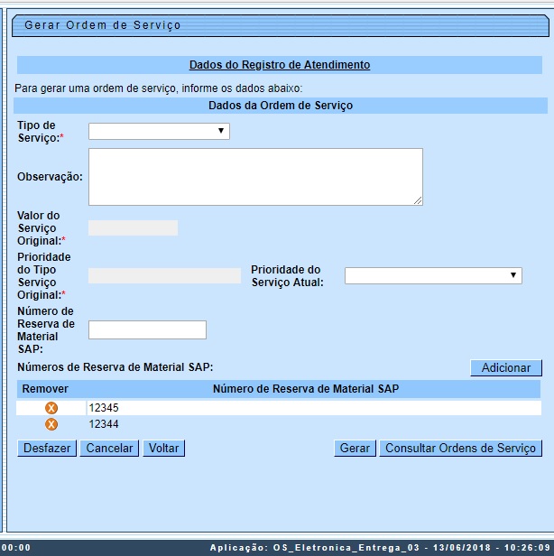Remove SAP reservation number 12344
Viewport: 554px width, 556px height.
point(51,424)
